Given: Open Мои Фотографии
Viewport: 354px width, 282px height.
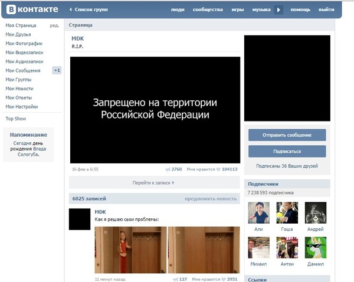Looking at the screenshot, I should click(24, 43).
